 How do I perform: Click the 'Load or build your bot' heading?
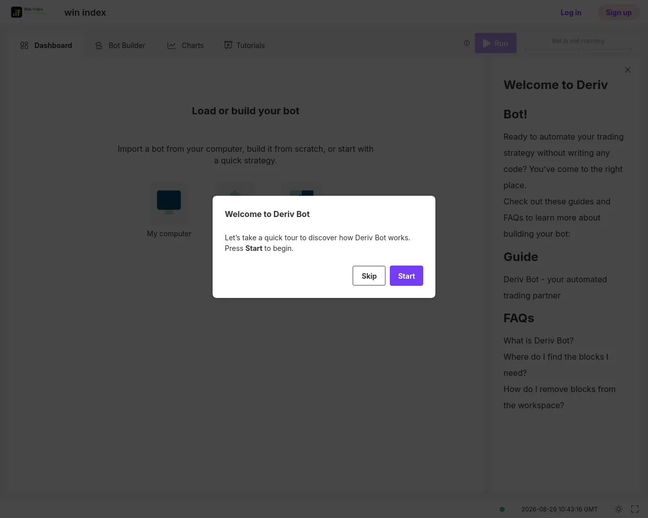click(246, 111)
